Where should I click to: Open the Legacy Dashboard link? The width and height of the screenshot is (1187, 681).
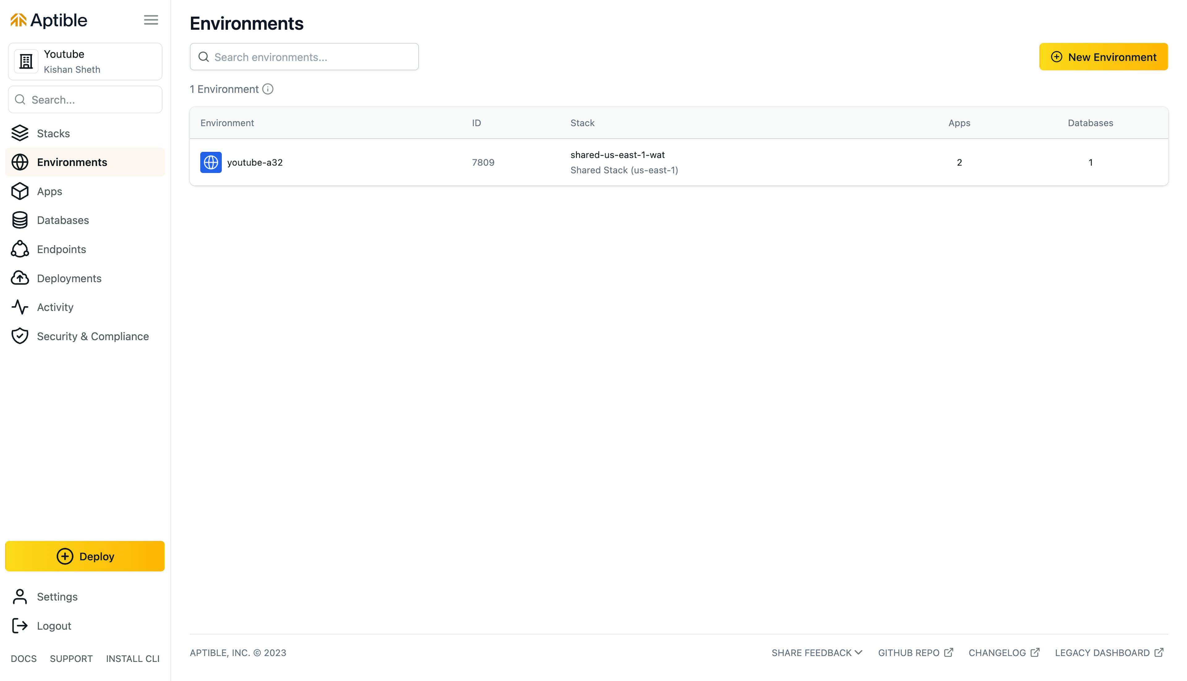click(x=1108, y=653)
